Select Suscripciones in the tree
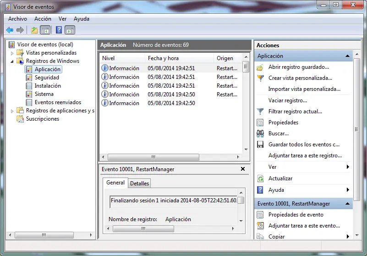367x256 pixels. pos(42,119)
